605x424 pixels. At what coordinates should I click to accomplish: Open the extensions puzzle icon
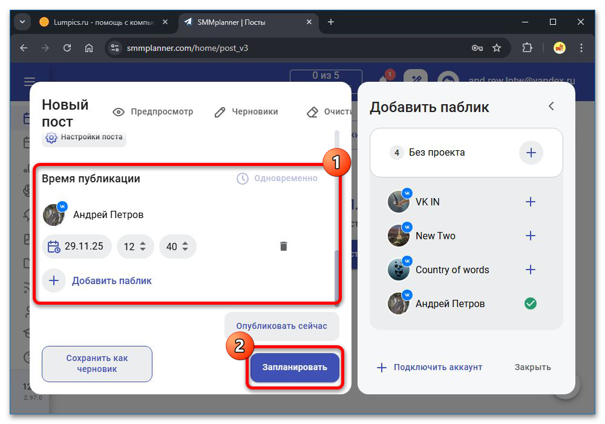pos(527,48)
